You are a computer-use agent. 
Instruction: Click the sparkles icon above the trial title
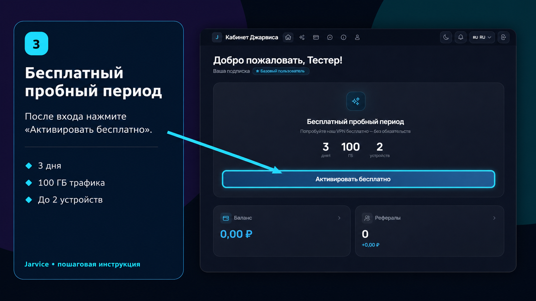pos(356,101)
